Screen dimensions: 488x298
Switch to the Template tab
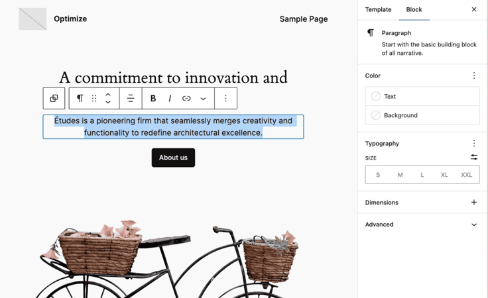click(x=378, y=10)
